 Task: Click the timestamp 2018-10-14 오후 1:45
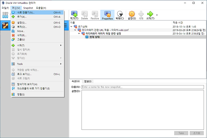[x=184, y=27]
